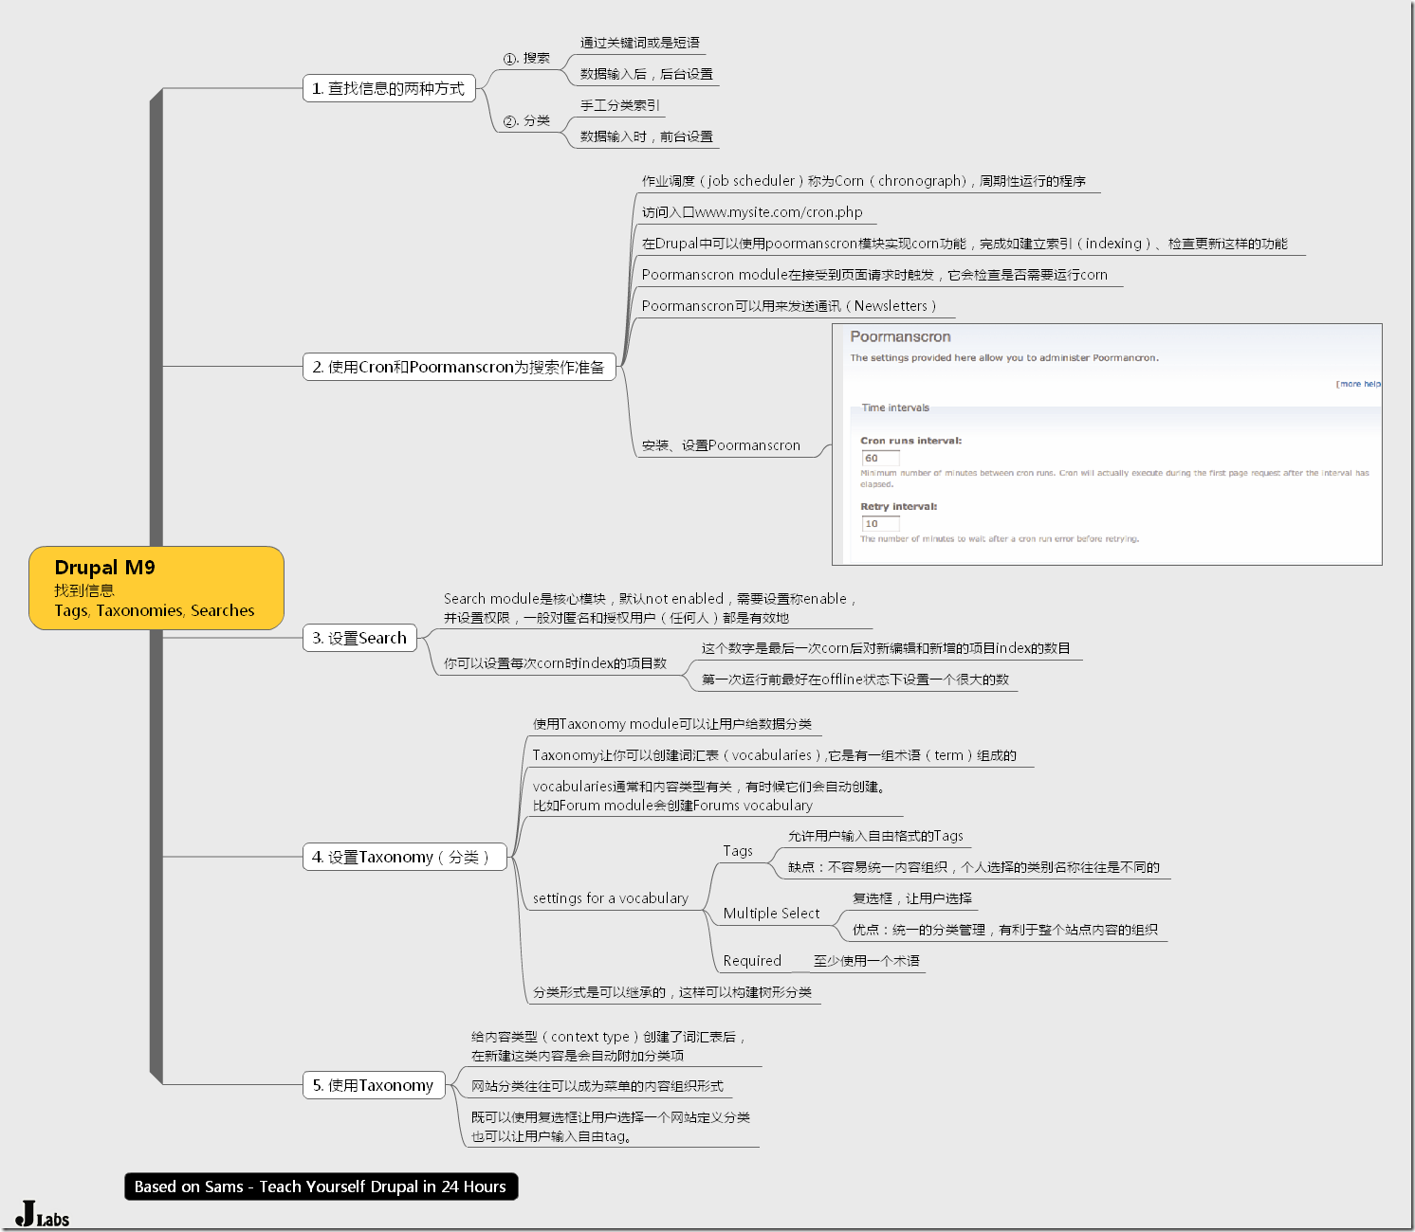Viewport: 1415px width, 1232px height.
Task: Click the '你可以设置每次corn时index的项目数' subtopic
Action: (555, 663)
